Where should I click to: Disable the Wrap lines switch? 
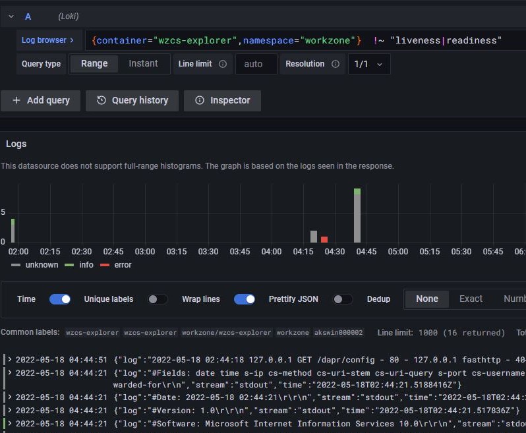245,299
